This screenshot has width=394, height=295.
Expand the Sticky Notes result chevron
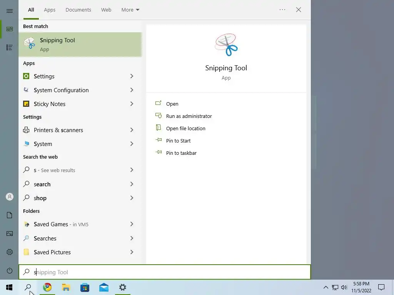[132, 104]
